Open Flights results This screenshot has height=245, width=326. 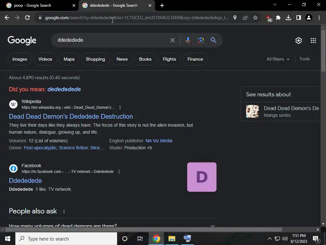pos(169,59)
